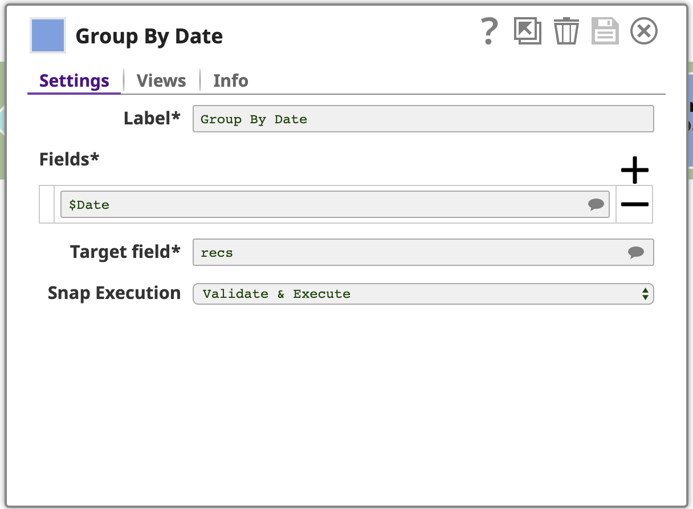Viewport: 693px width, 509px height.
Task: Click the blue snap color square
Action: [x=48, y=35]
